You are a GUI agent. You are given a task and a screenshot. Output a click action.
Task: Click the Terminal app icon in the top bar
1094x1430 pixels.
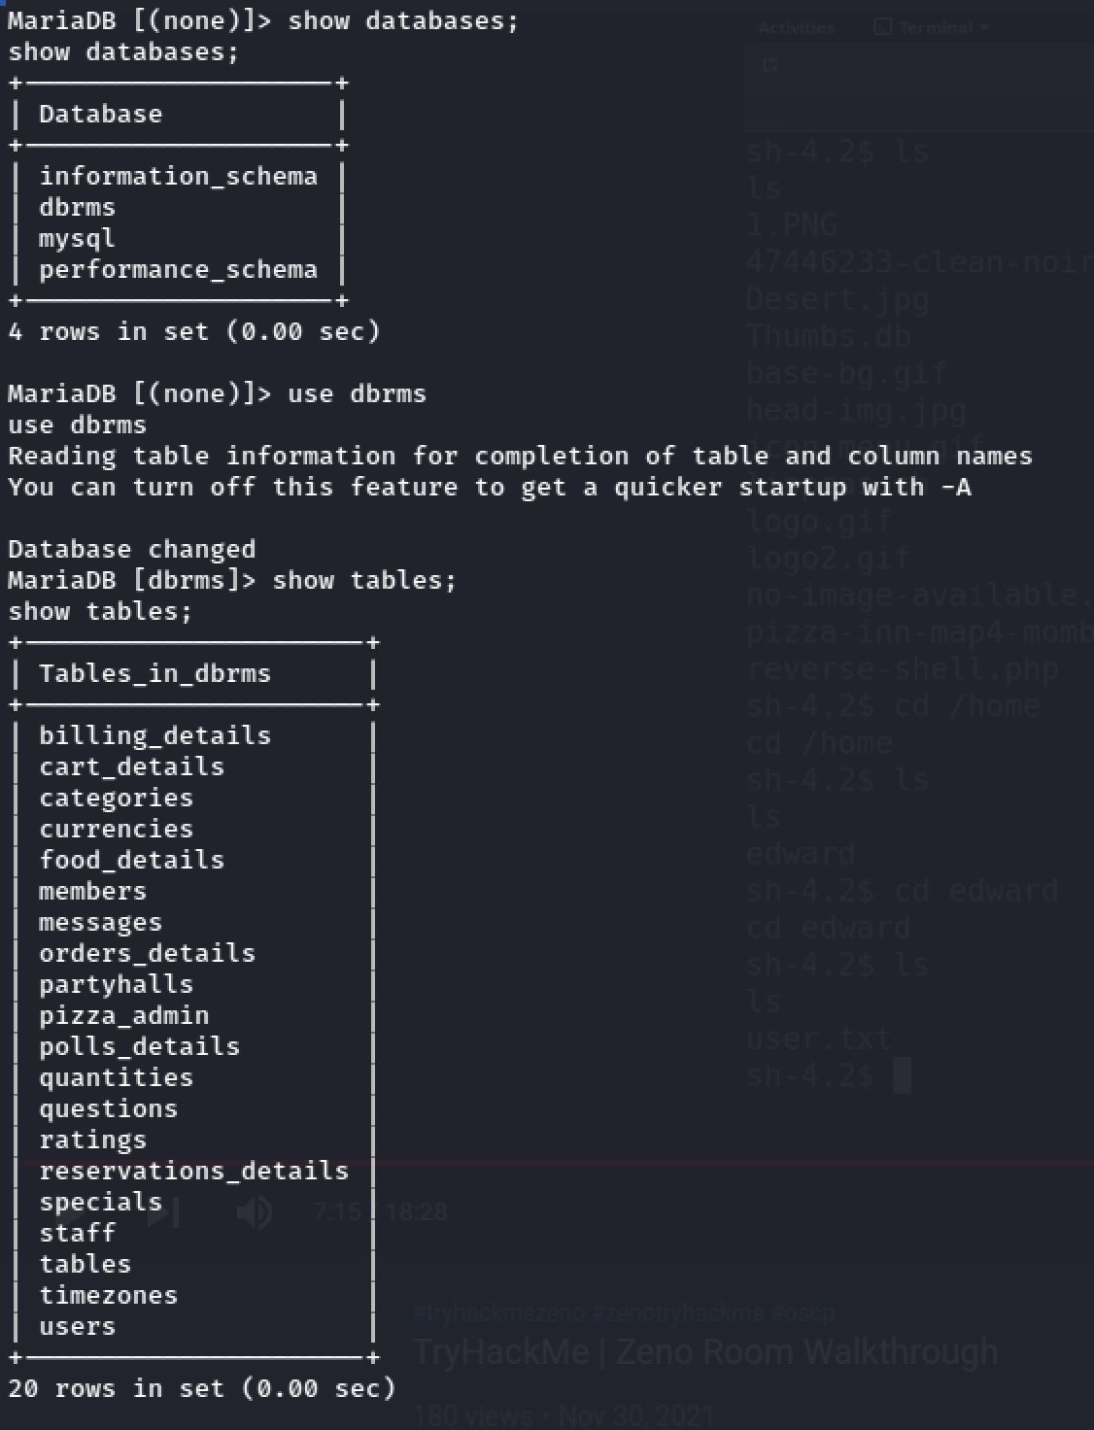click(882, 27)
